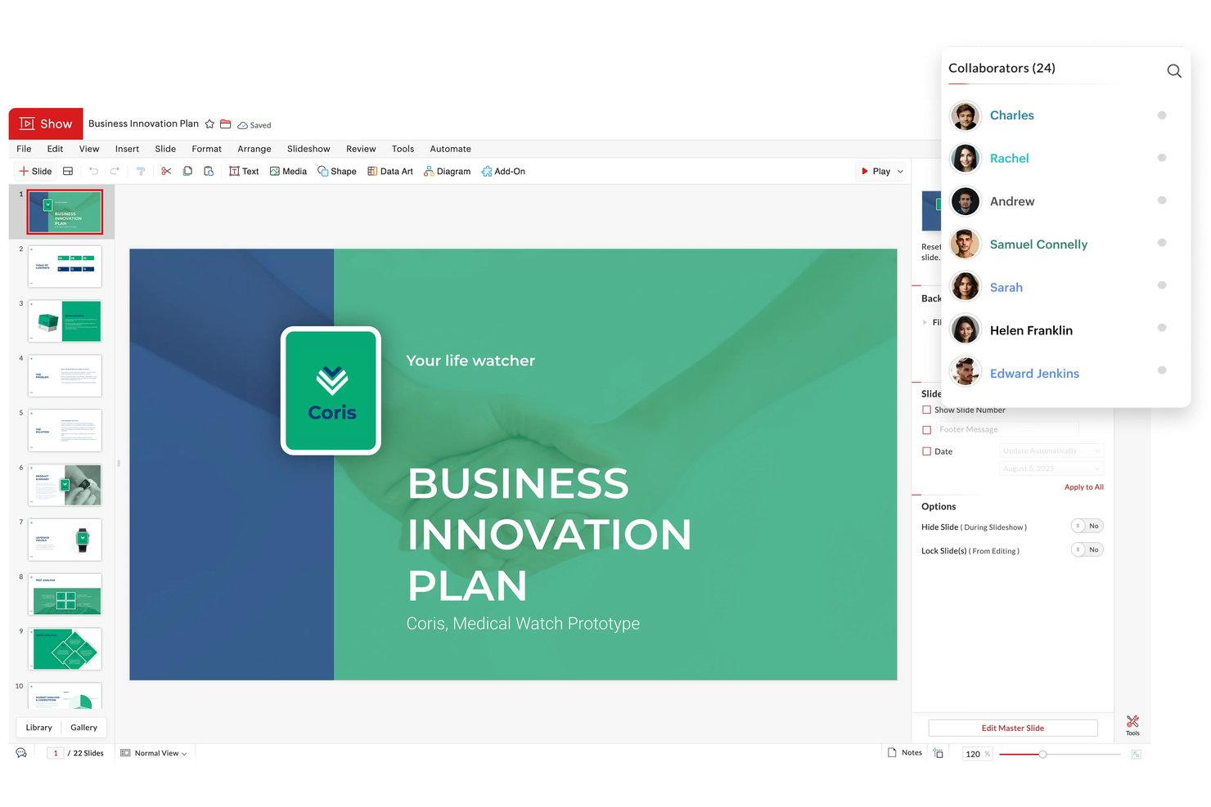The height and width of the screenshot is (807, 1211).
Task: Open the August 5, 2025 date format dropdown
Action: (x=1051, y=469)
